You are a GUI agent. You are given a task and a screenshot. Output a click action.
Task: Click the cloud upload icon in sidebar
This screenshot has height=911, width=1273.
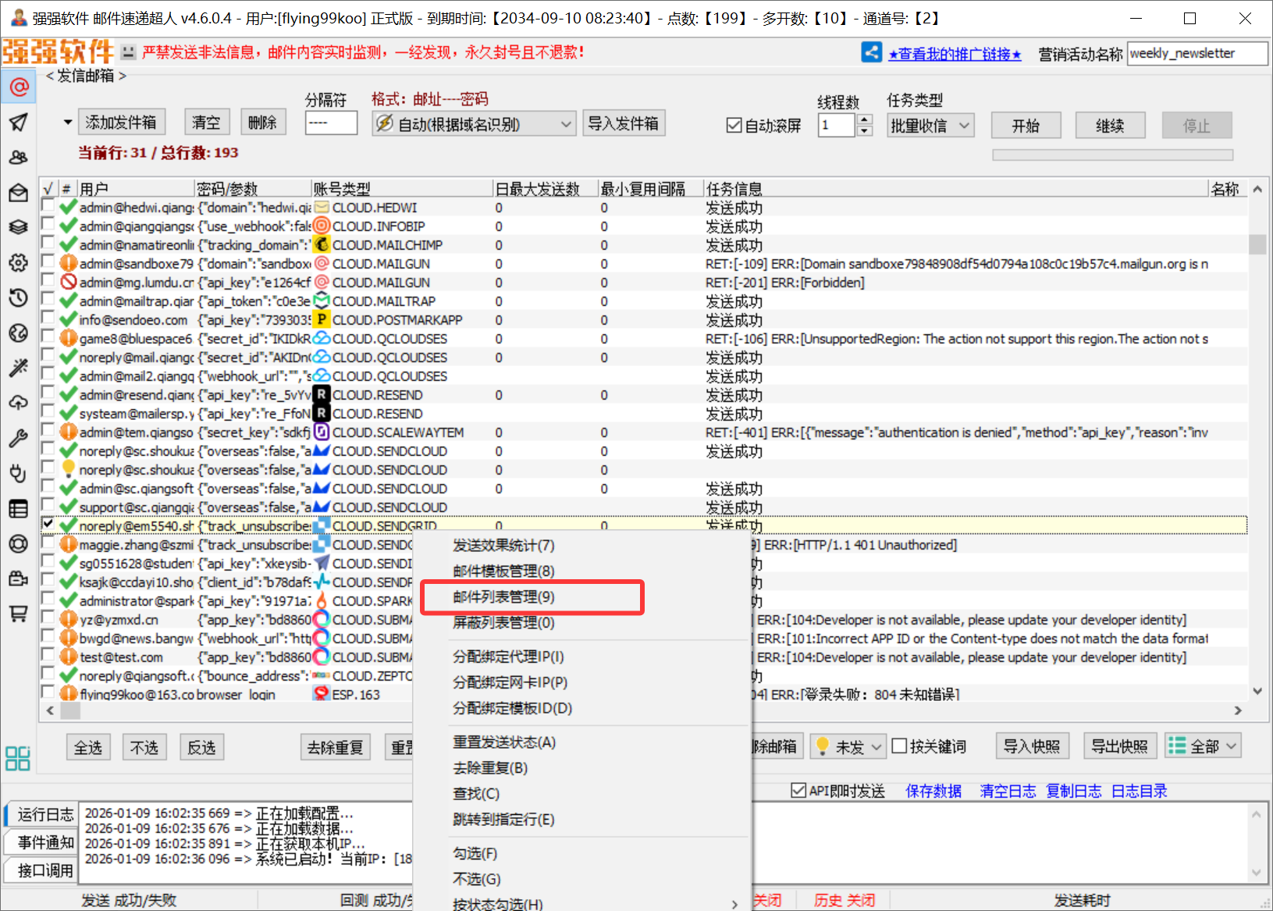pyautogui.click(x=18, y=403)
